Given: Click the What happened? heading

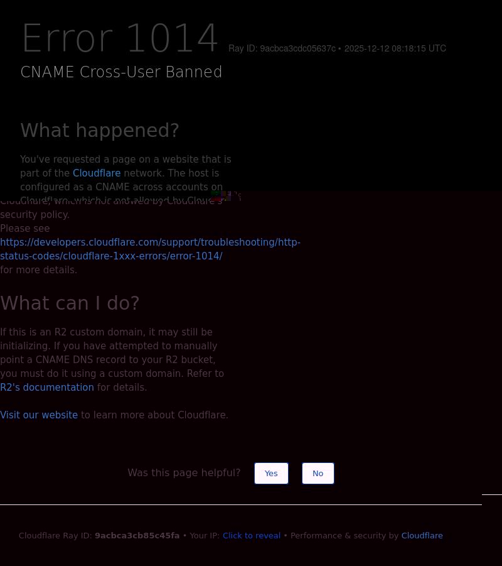Looking at the screenshot, I should click(100, 131).
